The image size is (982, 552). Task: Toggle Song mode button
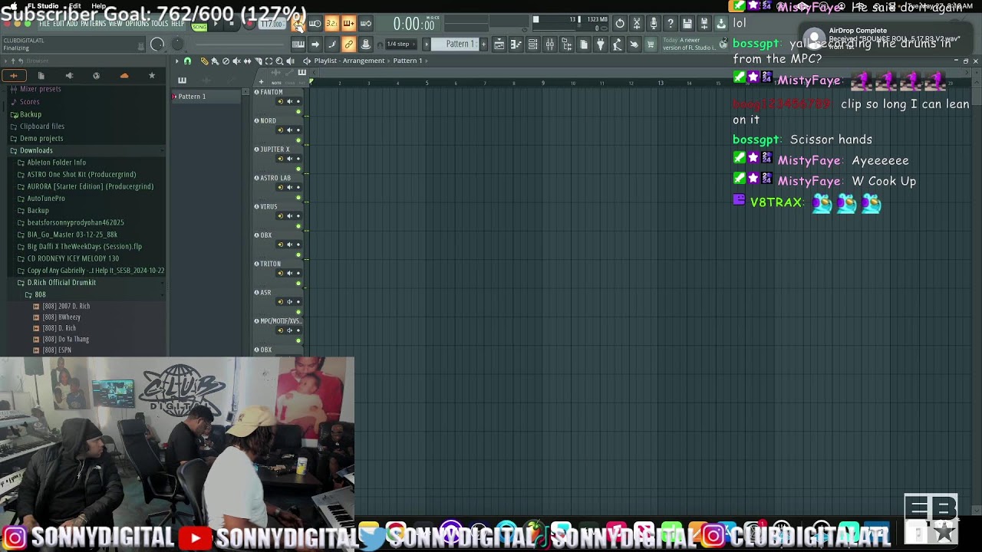coord(199,27)
